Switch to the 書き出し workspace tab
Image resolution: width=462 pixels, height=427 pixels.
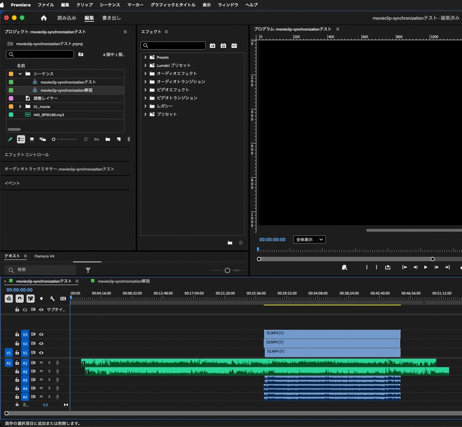coord(111,18)
